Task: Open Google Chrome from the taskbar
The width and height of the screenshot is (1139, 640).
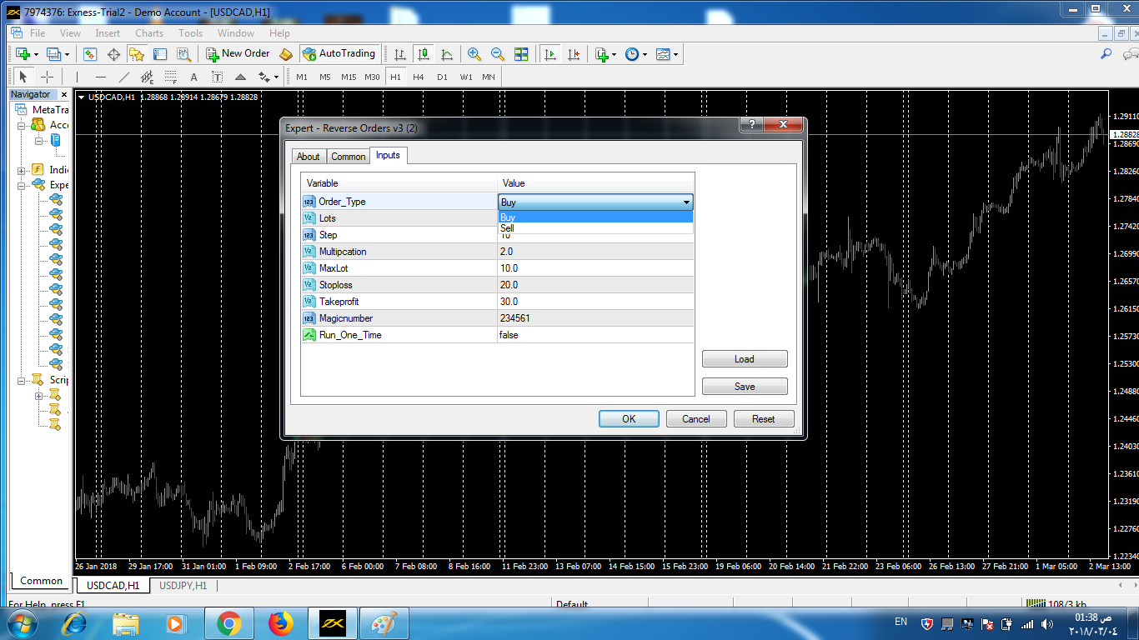Action: click(x=228, y=623)
